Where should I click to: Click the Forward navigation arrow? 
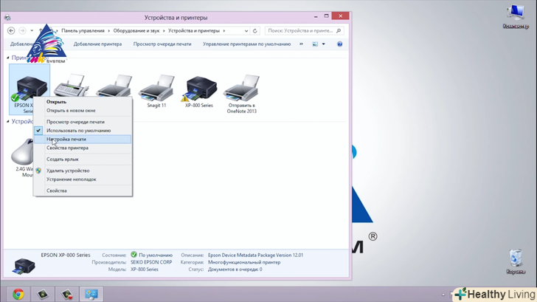[x=22, y=31]
